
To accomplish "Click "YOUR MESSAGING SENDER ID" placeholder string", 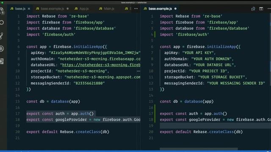I will 236,83.
